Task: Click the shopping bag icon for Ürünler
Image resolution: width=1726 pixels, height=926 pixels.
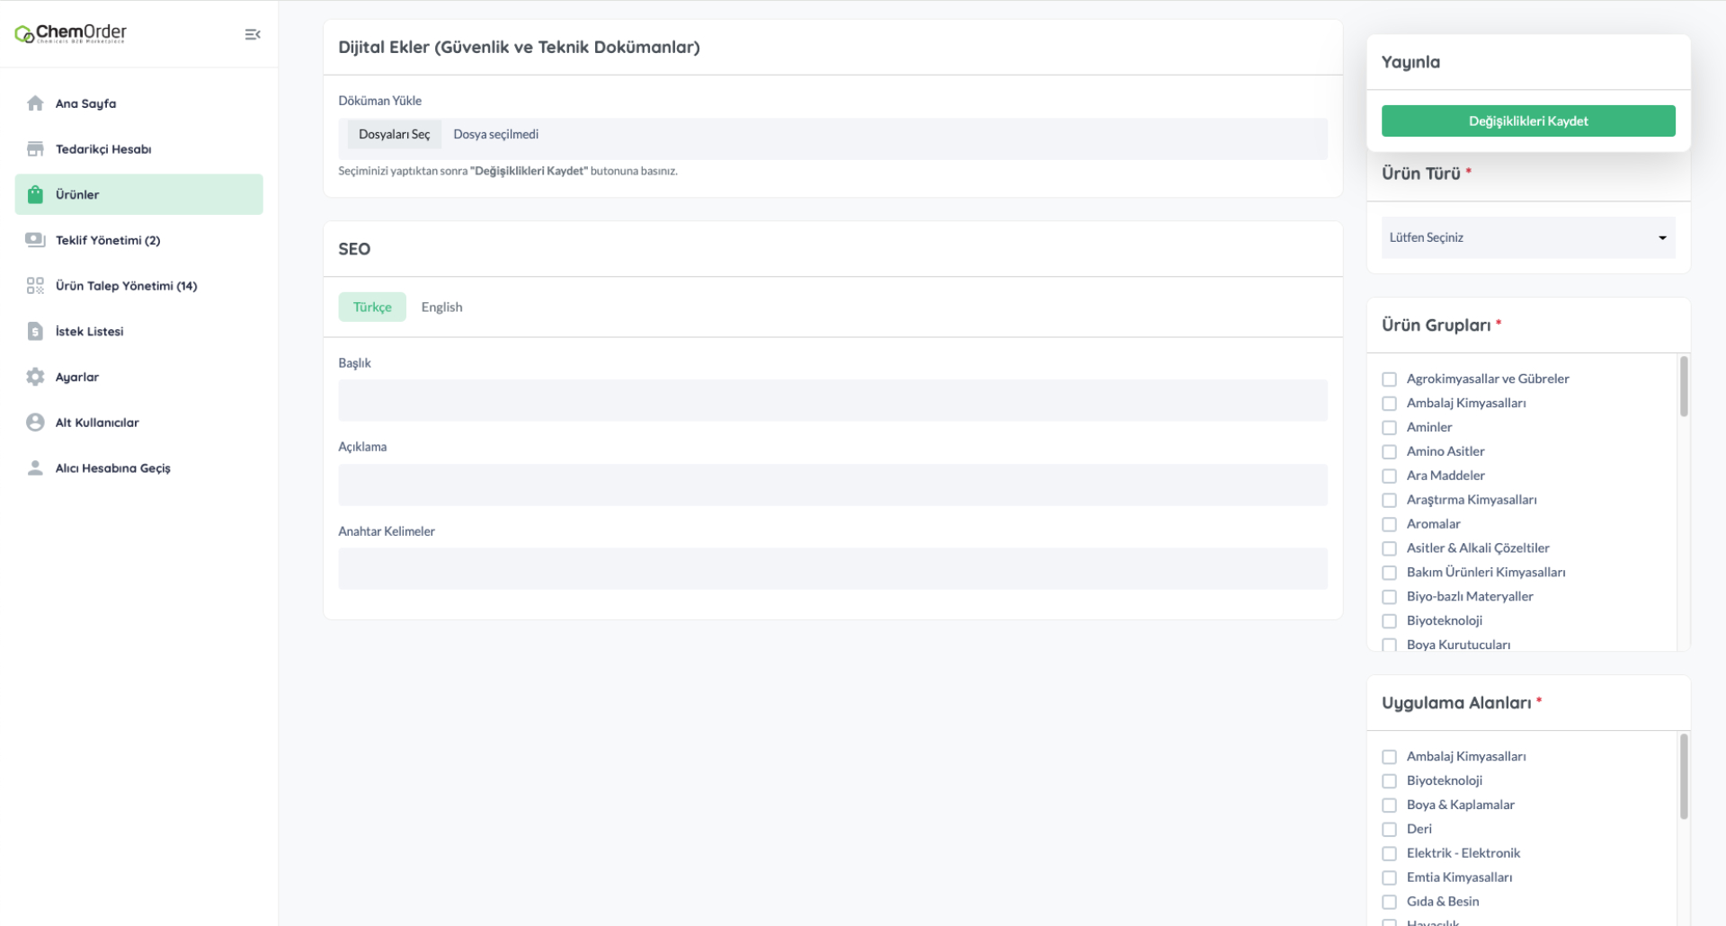Action: click(35, 194)
